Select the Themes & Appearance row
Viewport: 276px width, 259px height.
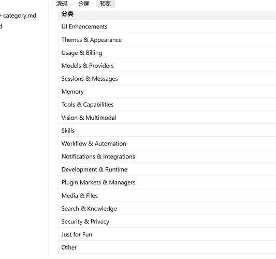tap(167, 39)
